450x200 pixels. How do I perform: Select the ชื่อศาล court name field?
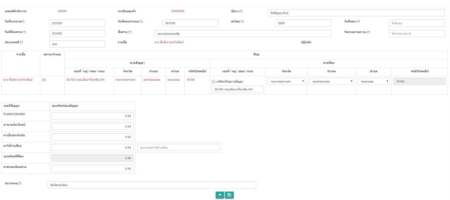click(243, 34)
